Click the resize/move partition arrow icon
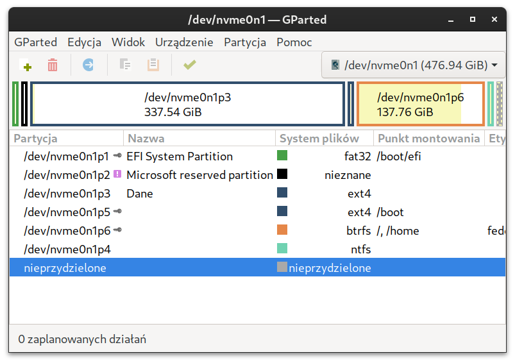 pyautogui.click(x=88, y=65)
